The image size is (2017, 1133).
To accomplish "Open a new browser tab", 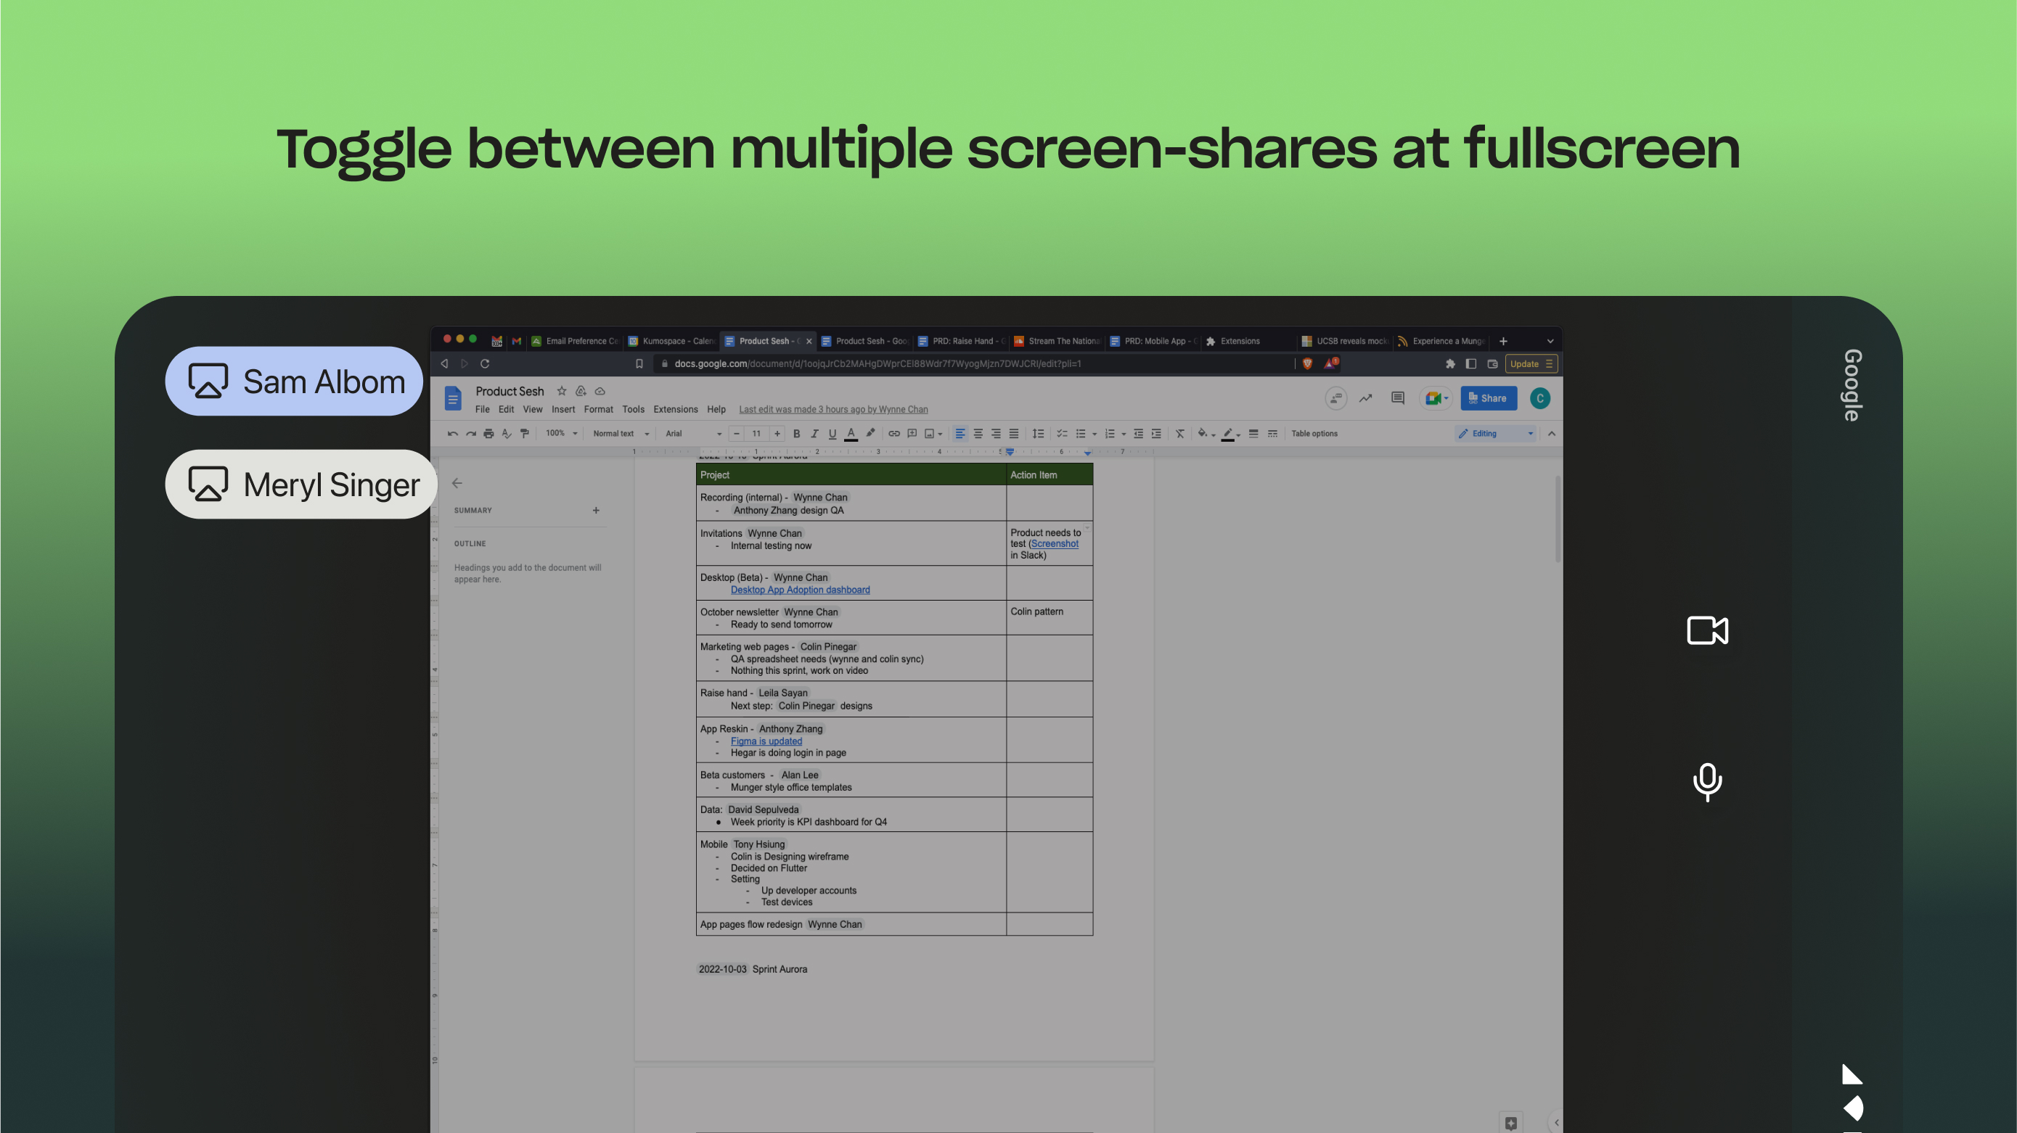I will click(x=1503, y=341).
